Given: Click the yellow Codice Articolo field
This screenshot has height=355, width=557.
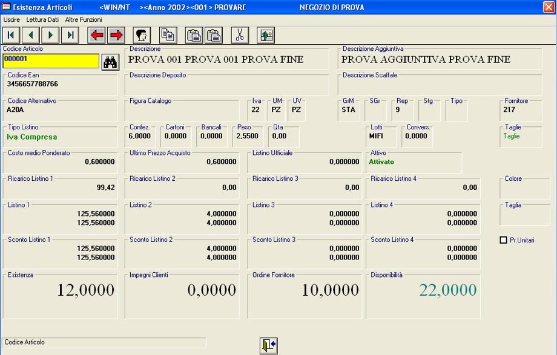Looking at the screenshot, I should [x=51, y=60].
